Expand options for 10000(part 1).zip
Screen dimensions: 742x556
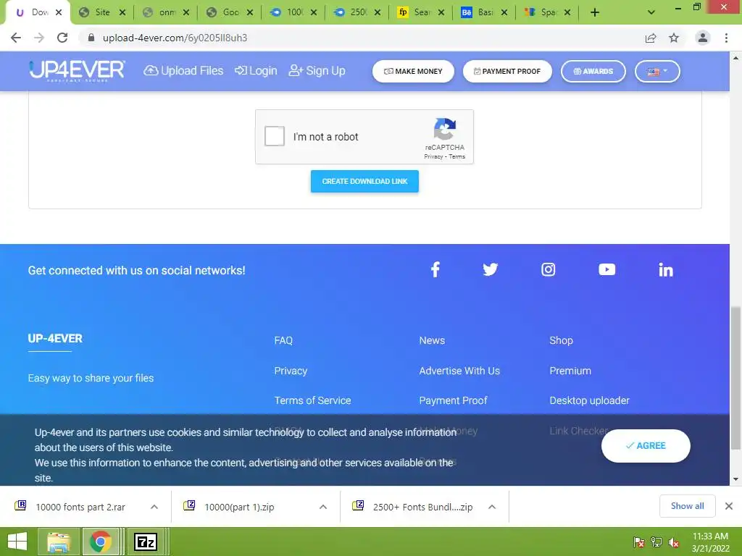pos(323,507)
